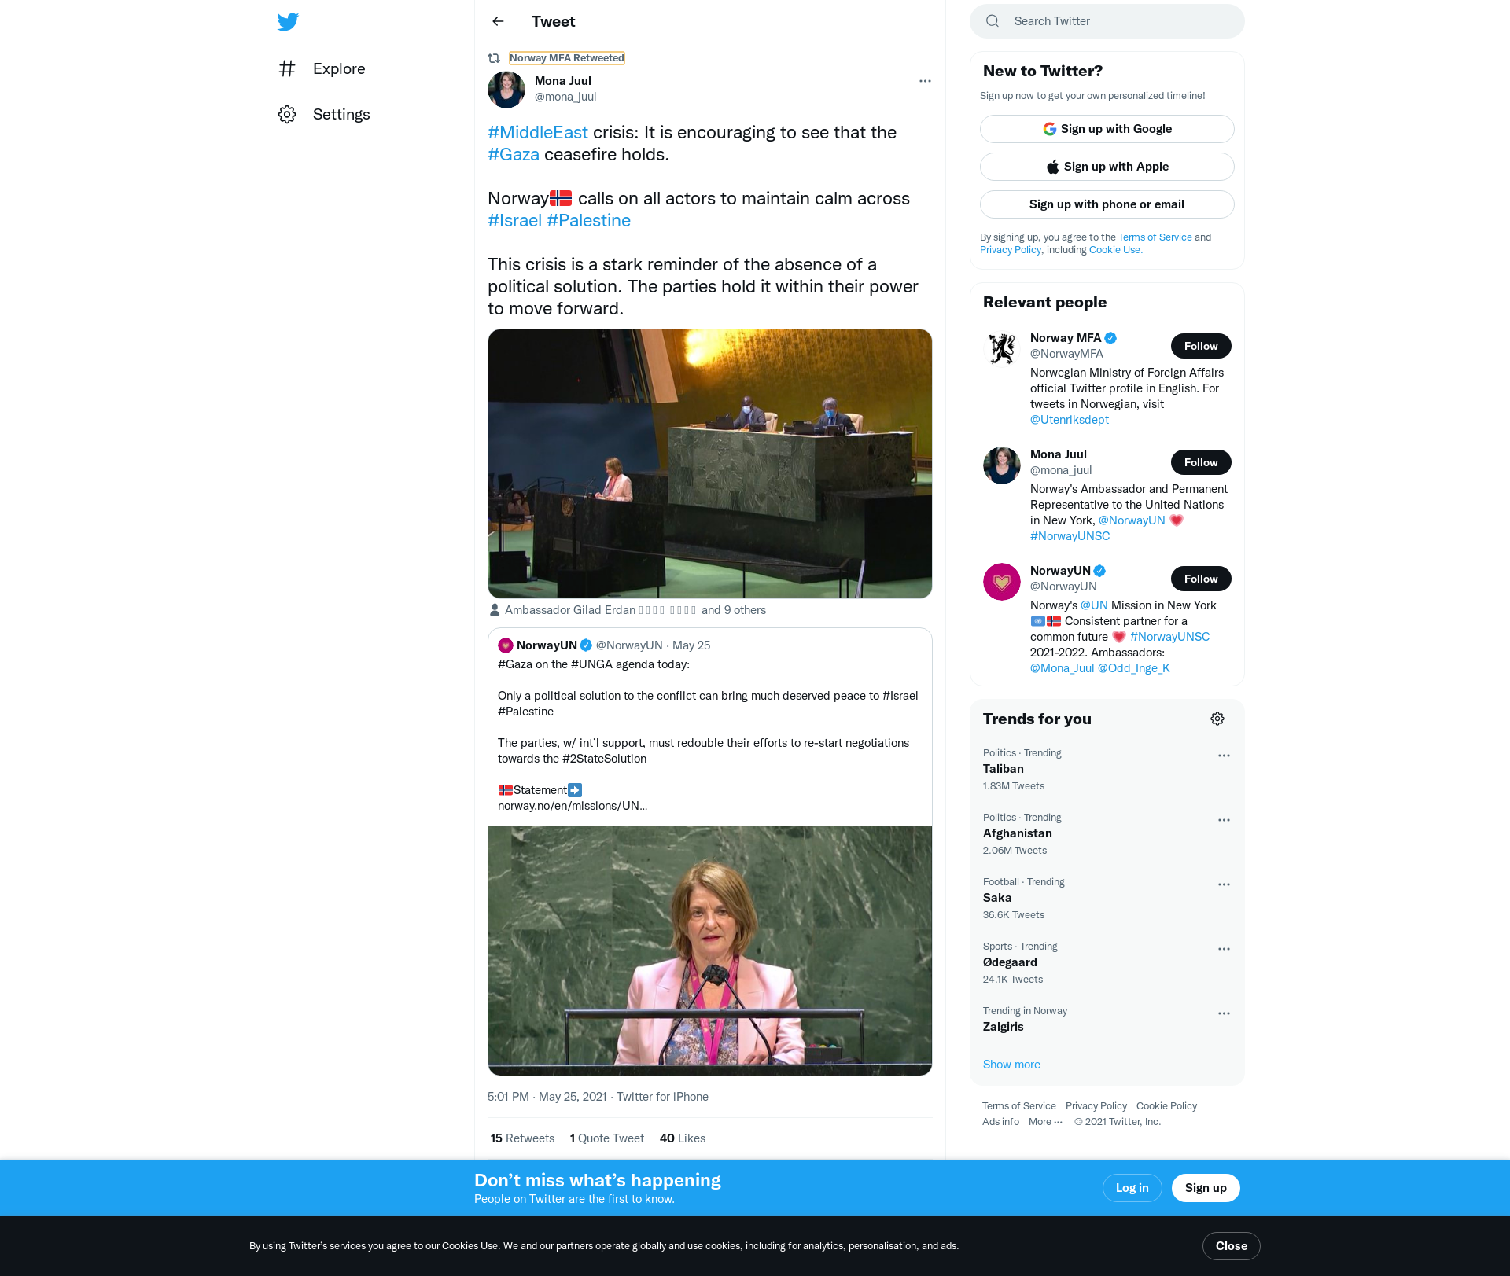
Task: Click Trends for you settings gear
Action: [1217, 719]
